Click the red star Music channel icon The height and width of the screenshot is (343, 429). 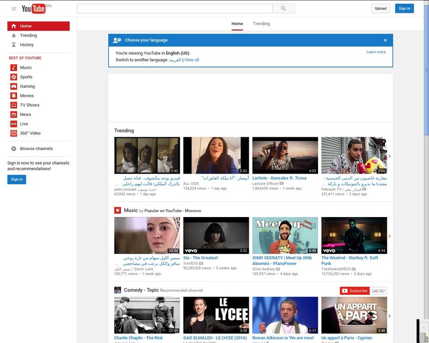pos(117,210)
